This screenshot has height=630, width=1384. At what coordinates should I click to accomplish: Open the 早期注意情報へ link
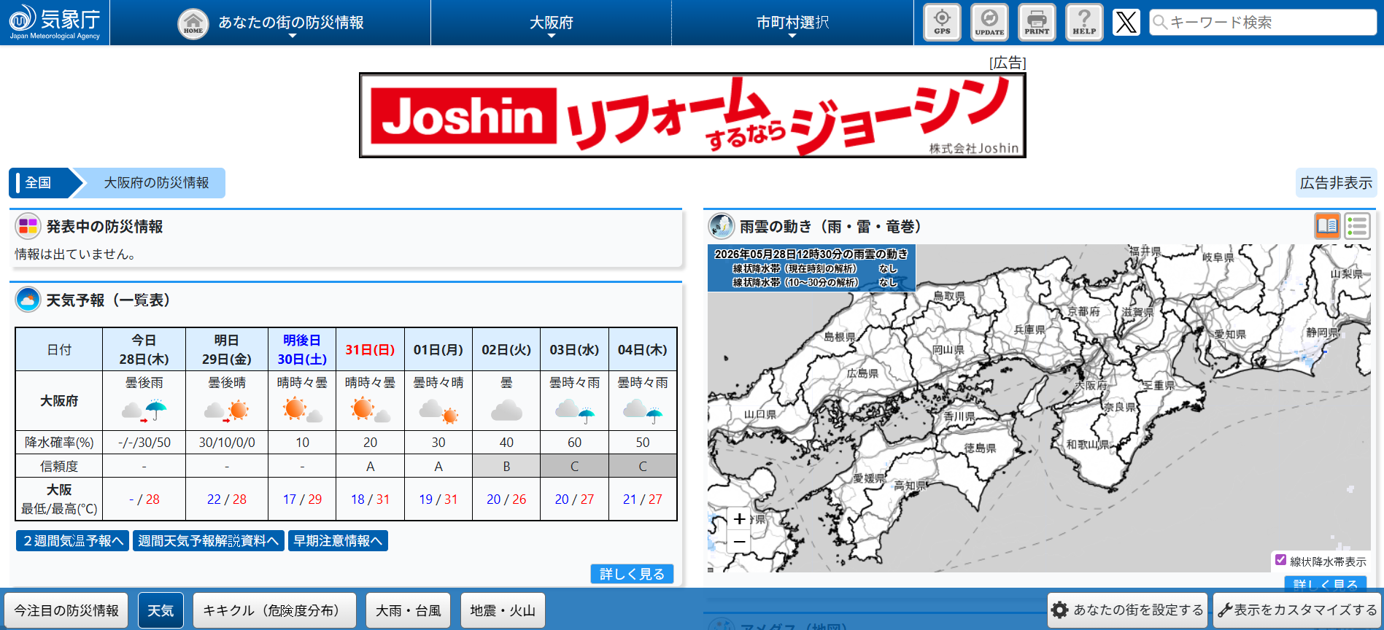click(x=338, y=541)
